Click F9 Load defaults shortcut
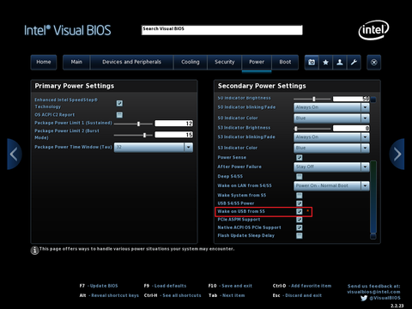The height and width of the screenshot is (309, 412). [x=165, y=286]
